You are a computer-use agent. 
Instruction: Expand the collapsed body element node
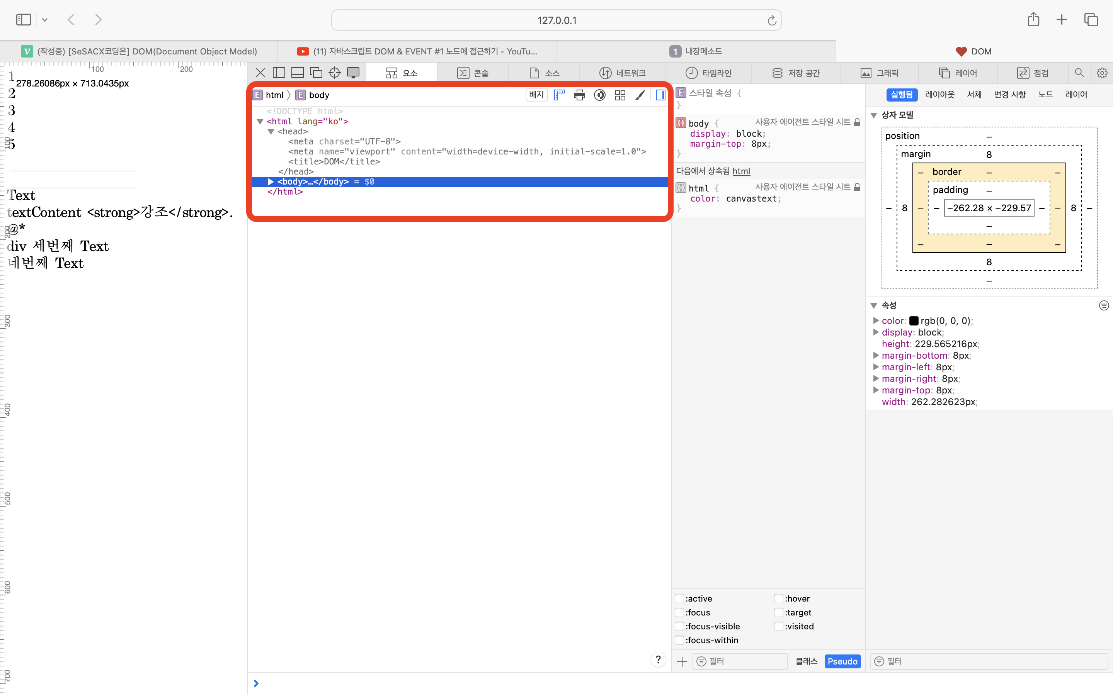[271, 181]
